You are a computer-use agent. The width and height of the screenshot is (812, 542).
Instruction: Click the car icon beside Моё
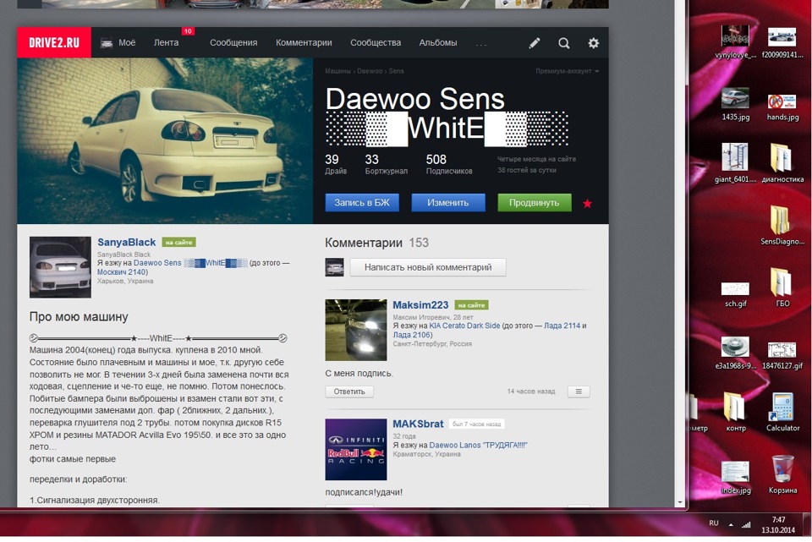pos(107,43)
